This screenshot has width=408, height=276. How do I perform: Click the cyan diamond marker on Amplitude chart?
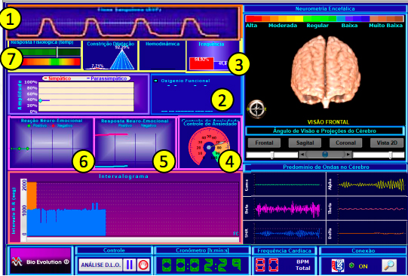(x=40, y=100)
